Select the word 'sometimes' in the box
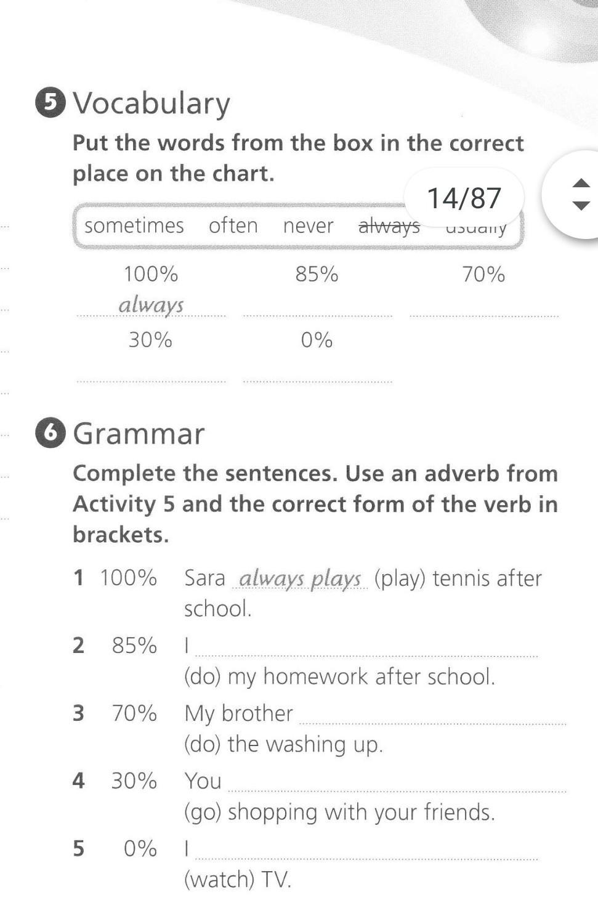The image size is (598, 921). [134, 225]
